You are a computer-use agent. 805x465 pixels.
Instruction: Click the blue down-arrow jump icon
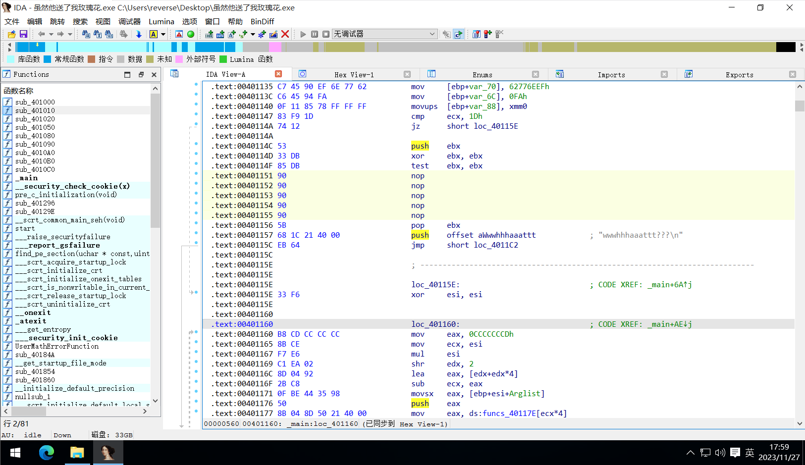click(139, 34)
